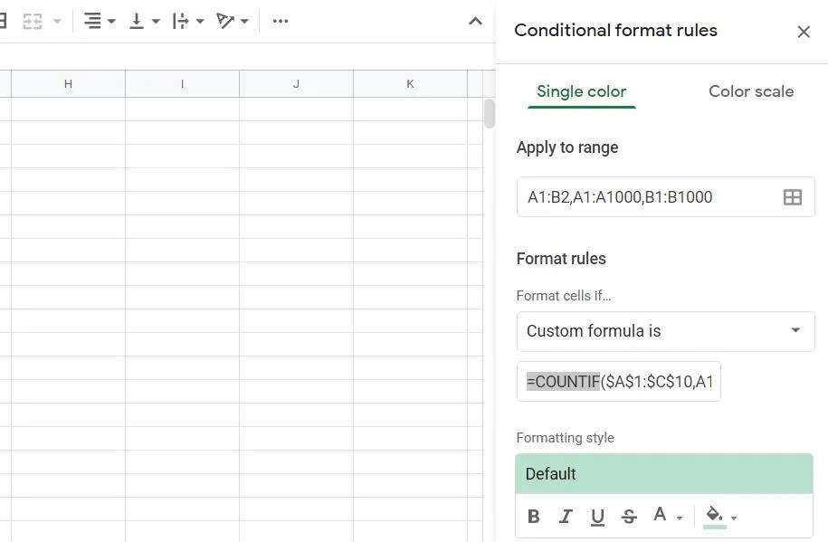Image resolution: width=828 pixels, height=542 pixels.
Task: Close the Conditional format rules panel
Action: pyautogui.click(x=804, y=32)
